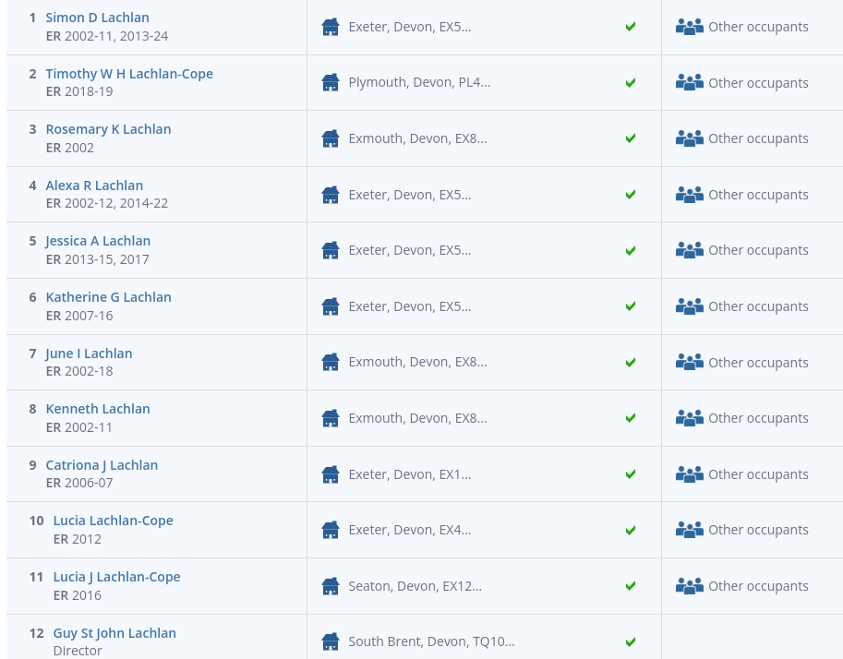Screen dimensions: 843x659
Task: Click house icon in Alexa R Lachlan row
Action: point(331,195)
